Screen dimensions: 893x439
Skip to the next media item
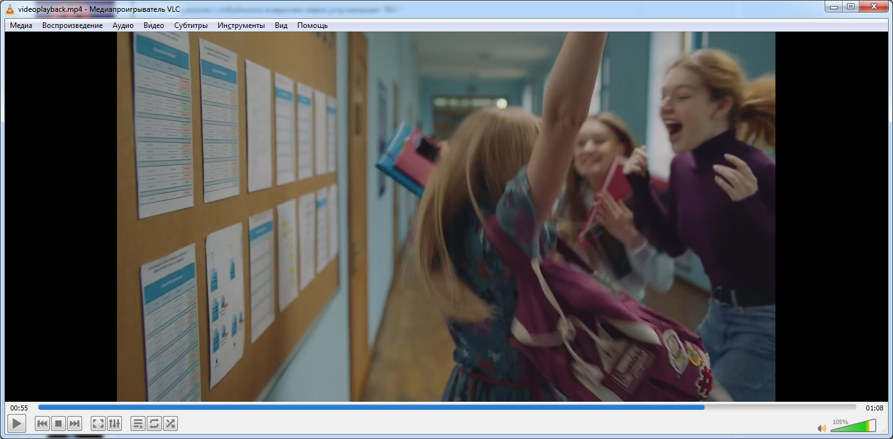pyautogui.click(x=75, y=423)
